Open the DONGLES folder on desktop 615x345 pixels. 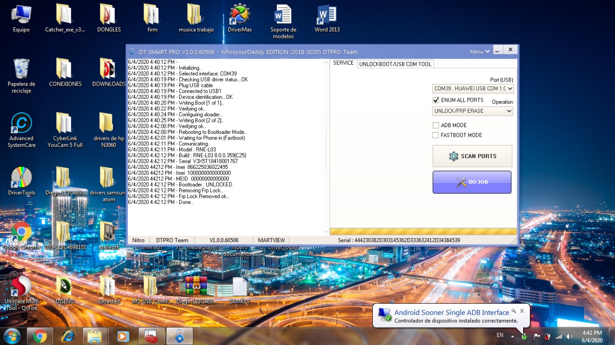[x=109, y=18]
